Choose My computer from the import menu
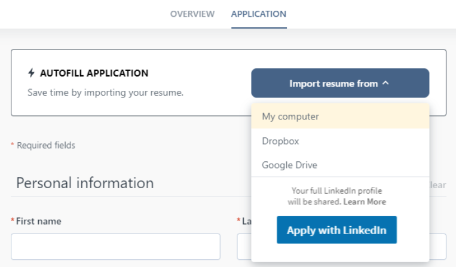456x267 pixels. click(290, 116)
